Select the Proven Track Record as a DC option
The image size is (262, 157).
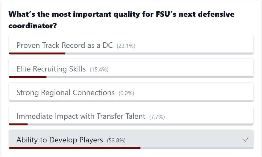point(131,45)
